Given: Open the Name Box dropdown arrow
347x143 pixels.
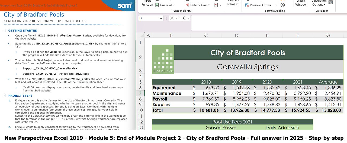Looking at the screenshot, I should coord(160,18).
